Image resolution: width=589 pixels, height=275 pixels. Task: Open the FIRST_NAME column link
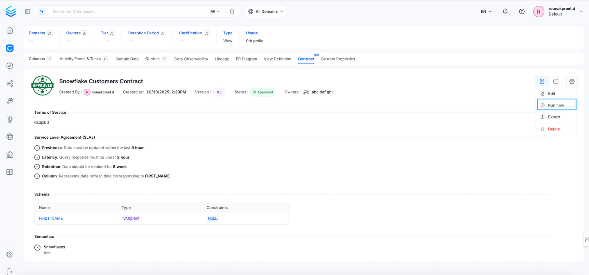click(50, 218)
